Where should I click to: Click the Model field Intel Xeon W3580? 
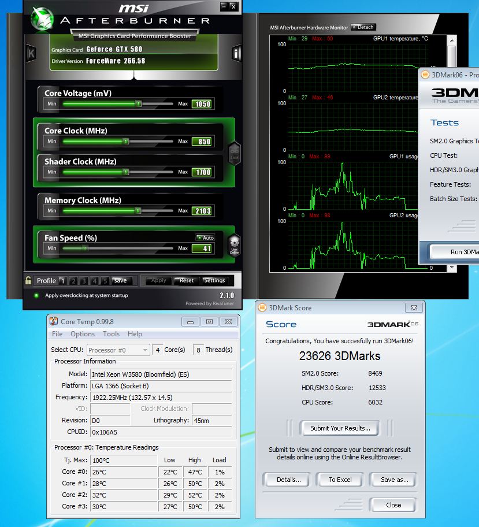(161, 374)
